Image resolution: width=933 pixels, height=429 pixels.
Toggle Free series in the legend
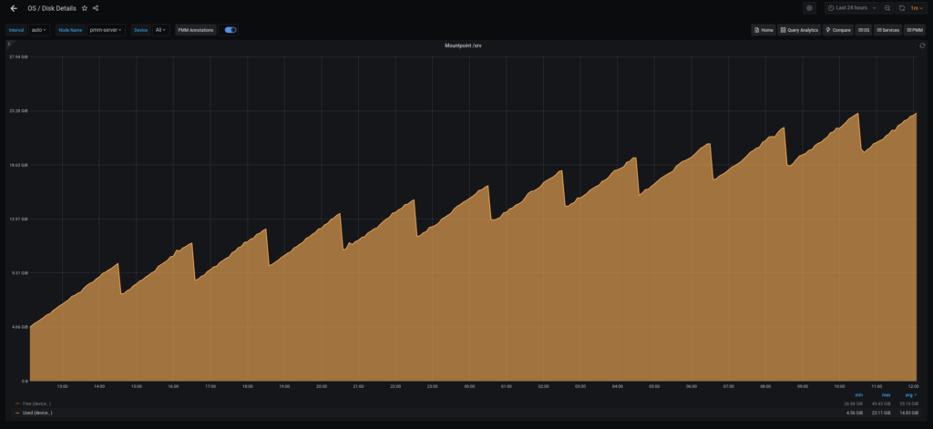point(35,403)
